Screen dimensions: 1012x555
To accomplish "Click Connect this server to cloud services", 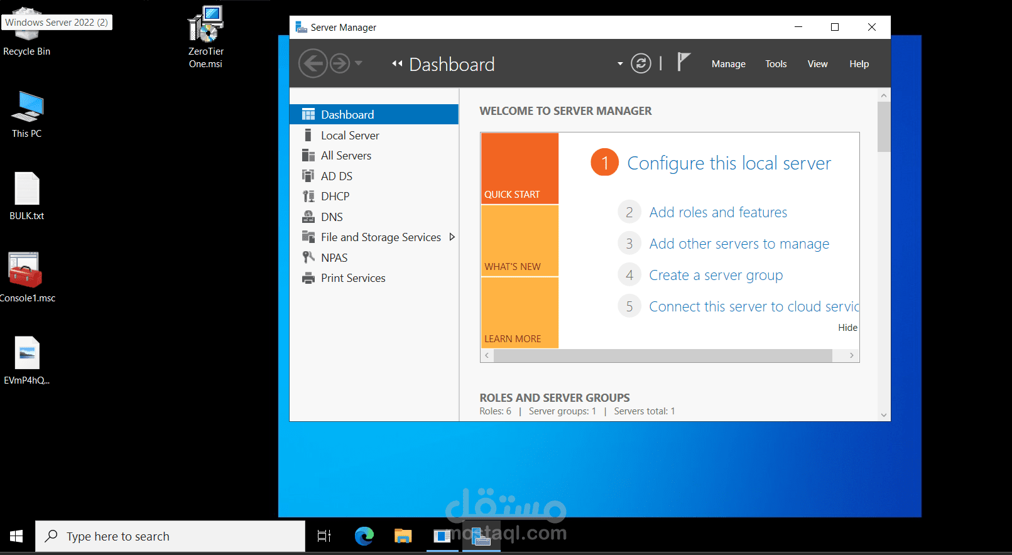I will pyautogui.click(x=753, y=306).
